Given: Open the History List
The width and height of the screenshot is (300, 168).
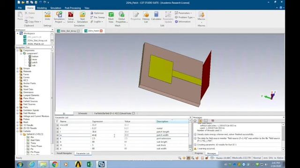Looking at the screenshot, I should click(x=146, y=17).
